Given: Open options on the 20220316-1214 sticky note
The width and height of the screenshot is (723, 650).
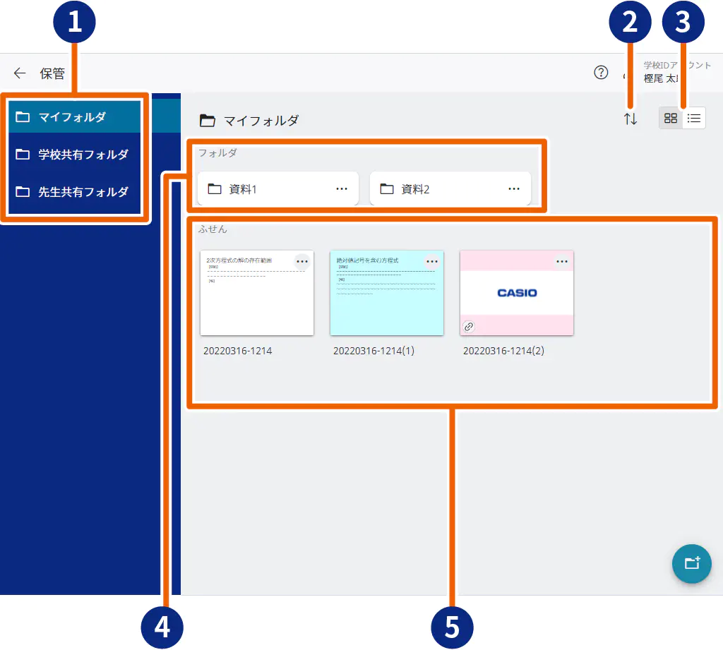Looking at the screenshot, I should point(302,262).
